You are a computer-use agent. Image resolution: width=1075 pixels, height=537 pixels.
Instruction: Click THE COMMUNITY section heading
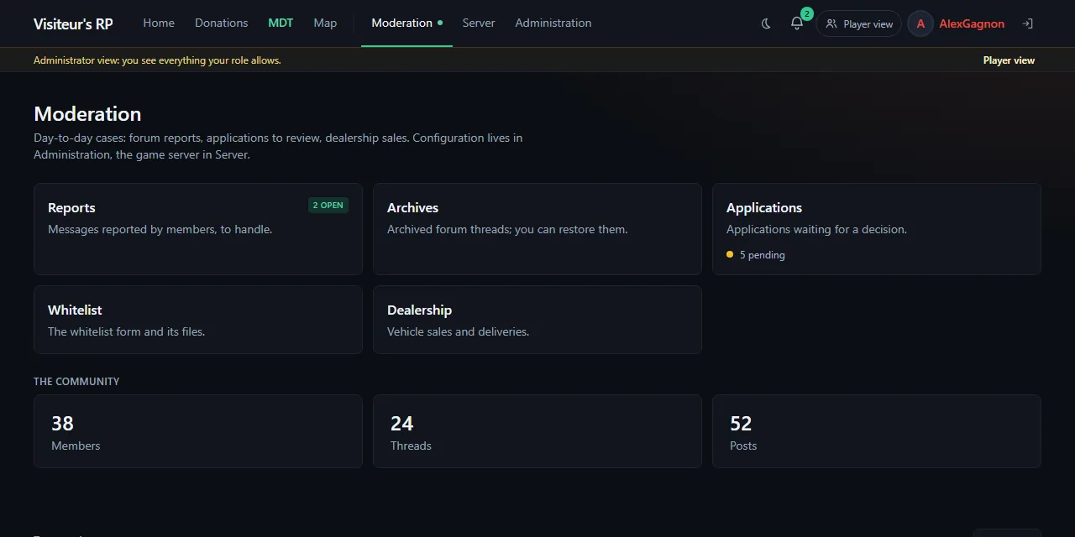76,381
